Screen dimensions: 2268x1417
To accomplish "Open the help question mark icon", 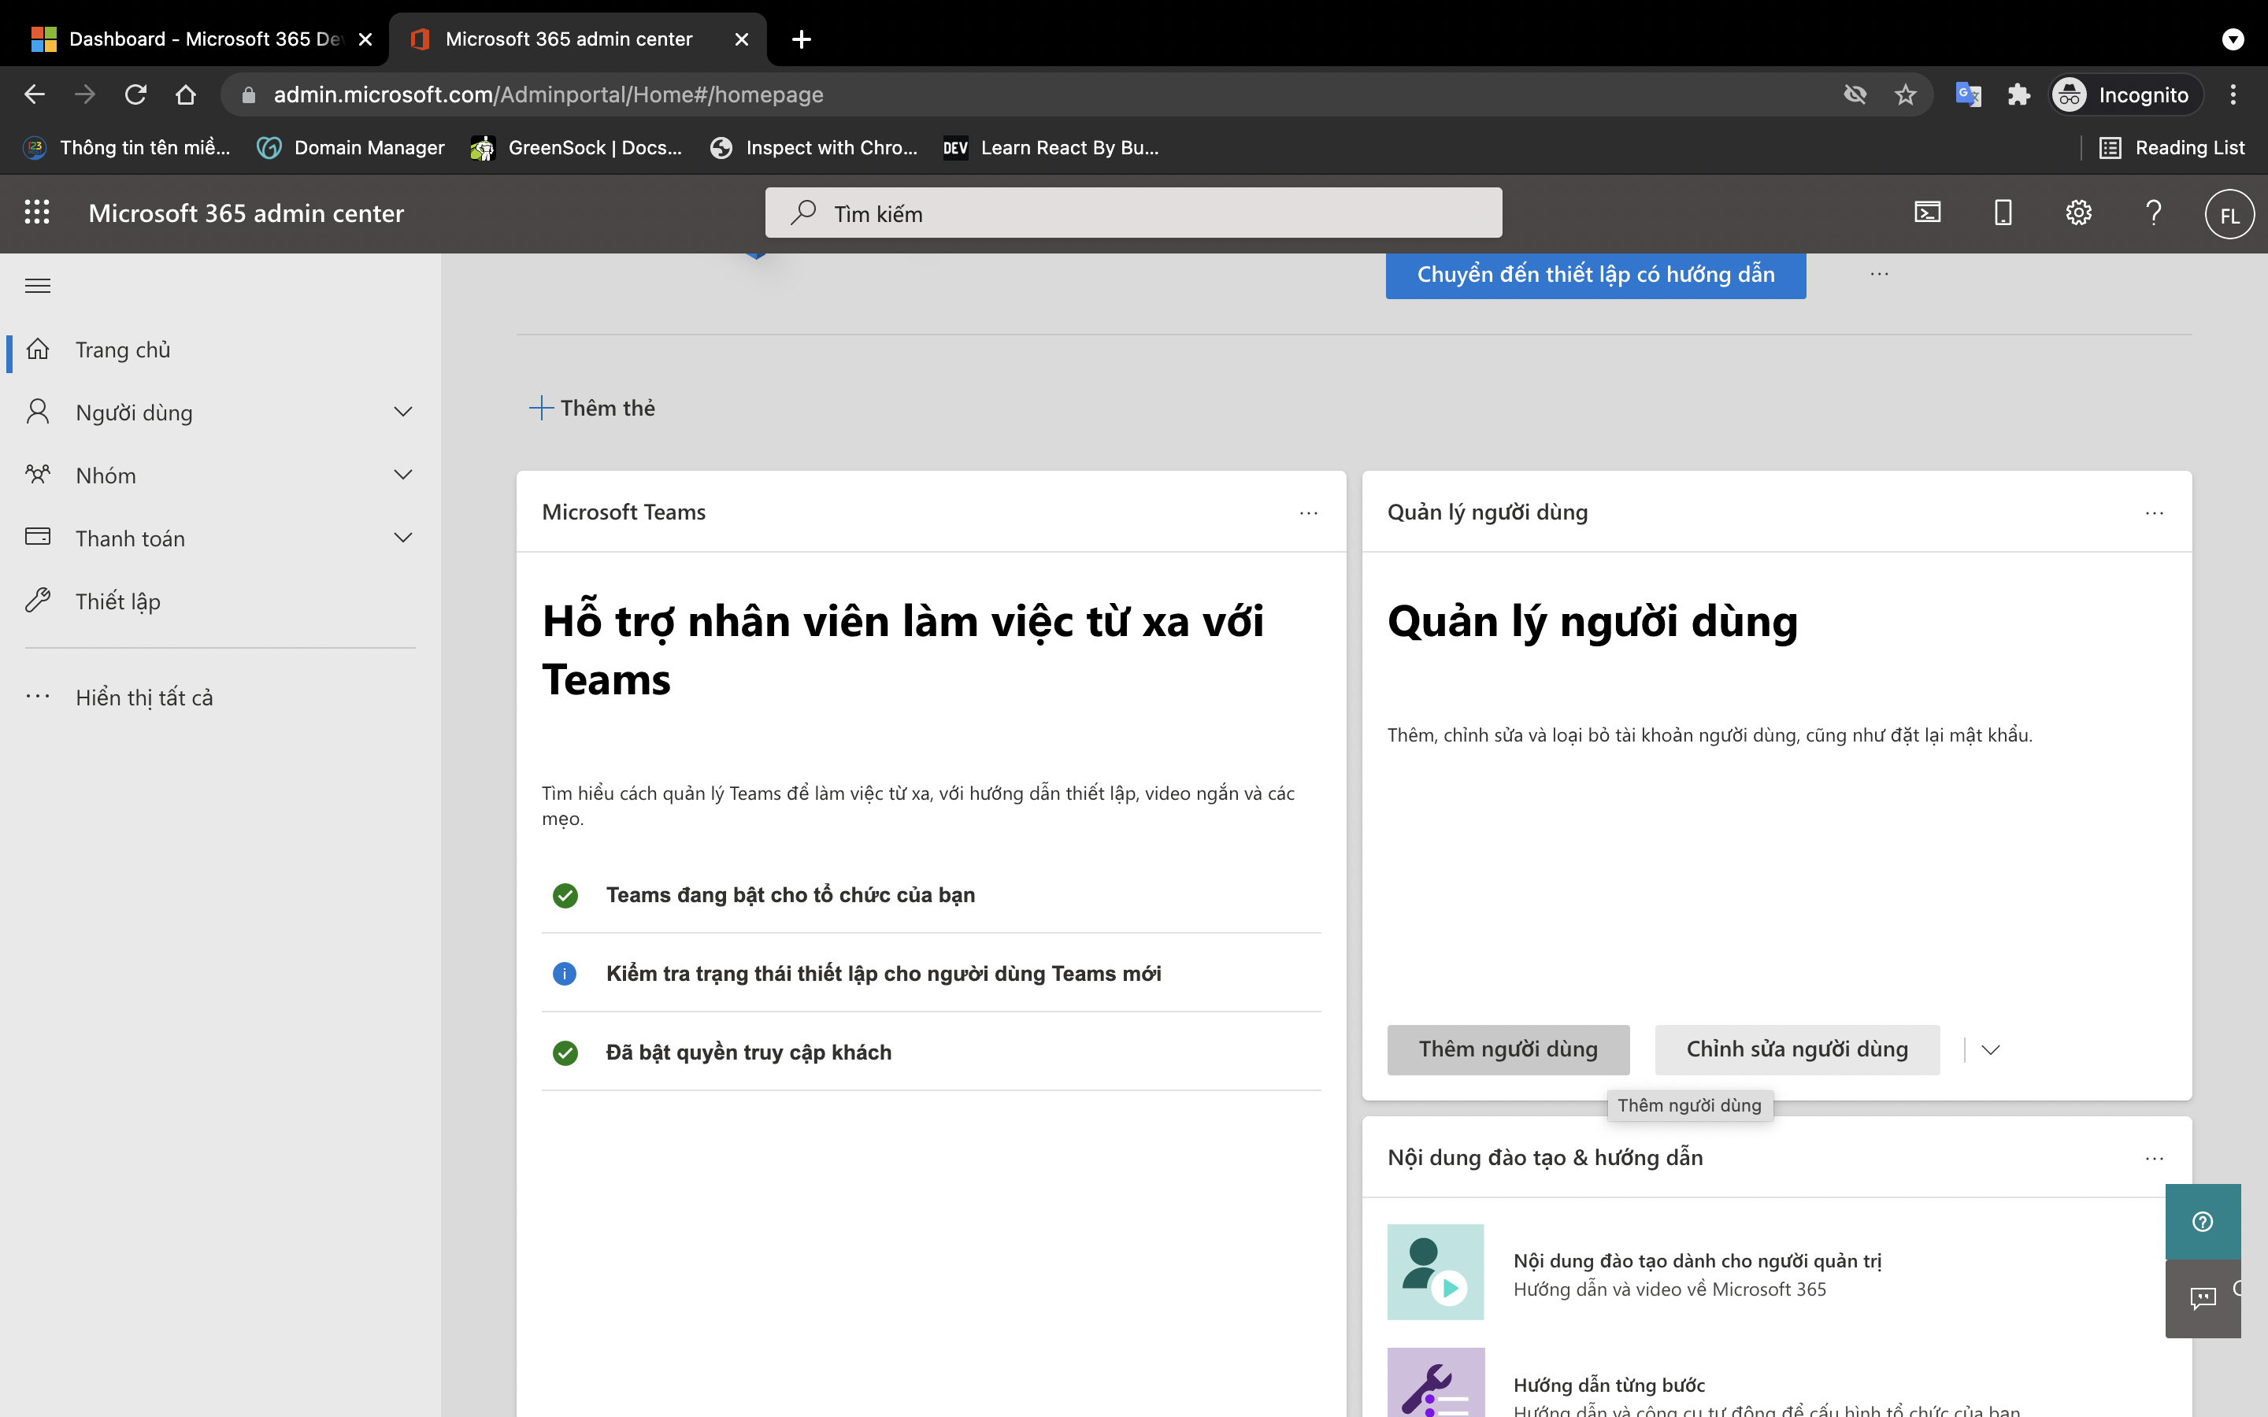I will tap(2153, 213).
